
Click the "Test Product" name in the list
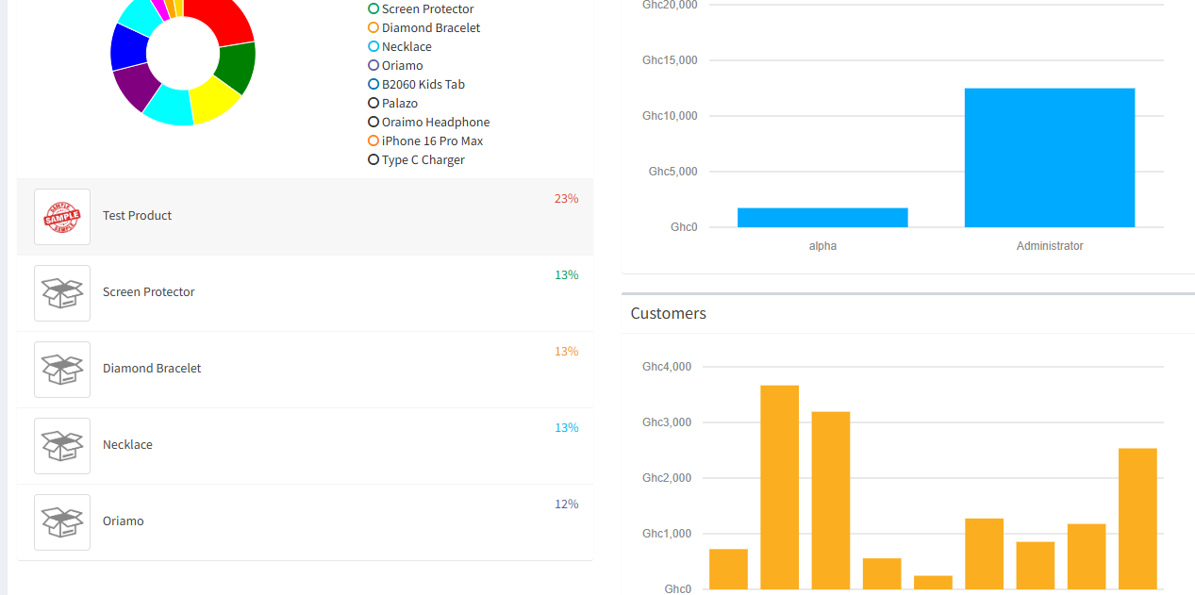point(137,216)
